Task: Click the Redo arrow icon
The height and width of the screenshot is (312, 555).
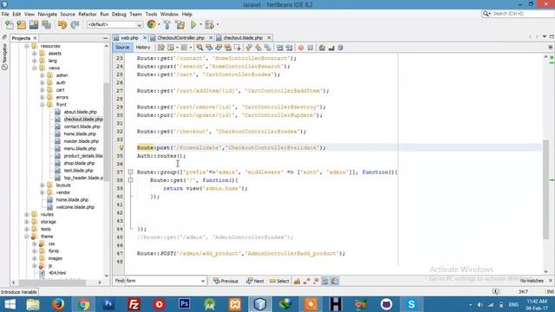Action: click(75, 24)
